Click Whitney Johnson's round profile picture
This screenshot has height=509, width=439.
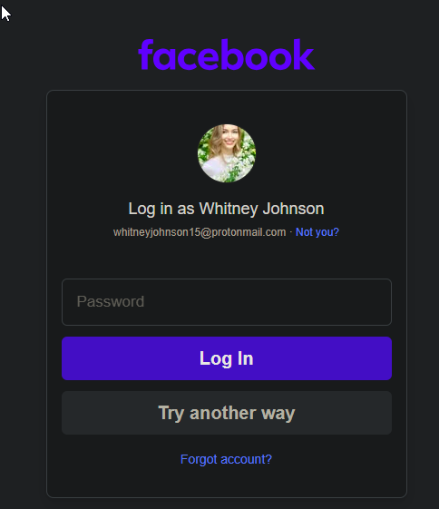(227, 153)
